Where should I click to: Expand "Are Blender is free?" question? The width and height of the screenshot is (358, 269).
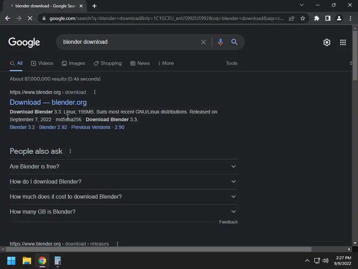click(123, 166)
